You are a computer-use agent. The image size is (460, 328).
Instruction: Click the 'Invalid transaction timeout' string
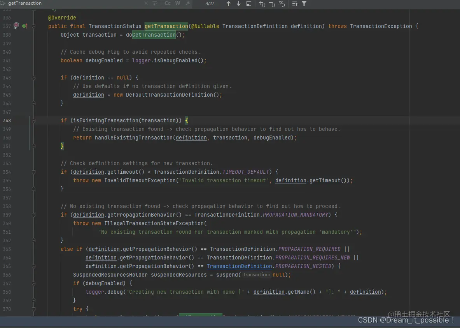pos(224,180)
